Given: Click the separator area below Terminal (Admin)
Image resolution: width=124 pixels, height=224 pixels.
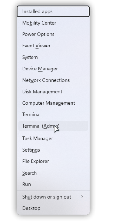Looking at the screenshot, I should [x=53, y=132].
